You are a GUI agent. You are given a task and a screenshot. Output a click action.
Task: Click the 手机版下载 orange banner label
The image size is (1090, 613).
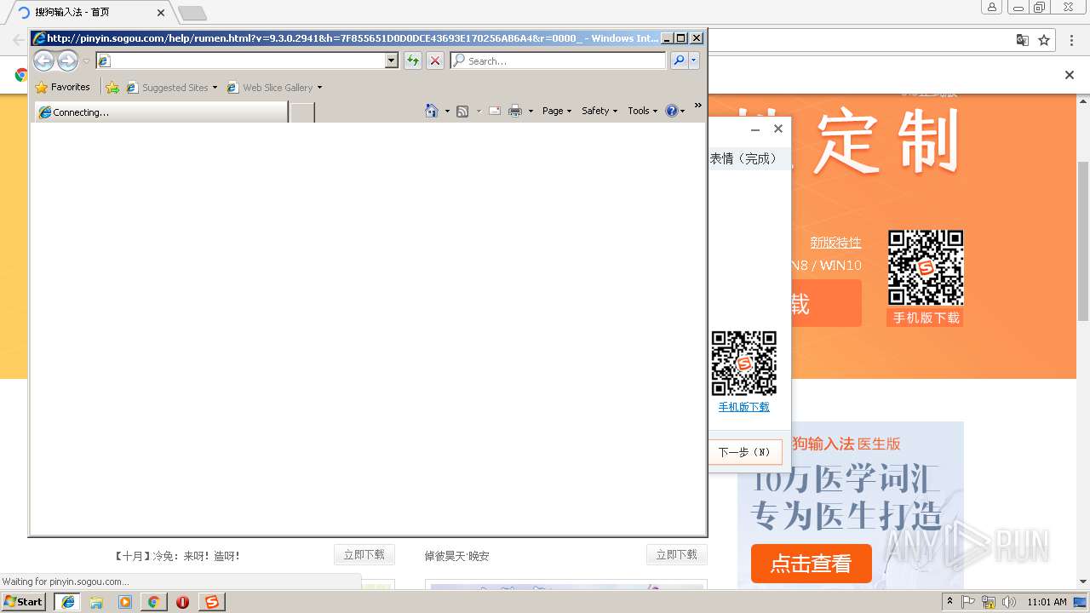(926, 318)
